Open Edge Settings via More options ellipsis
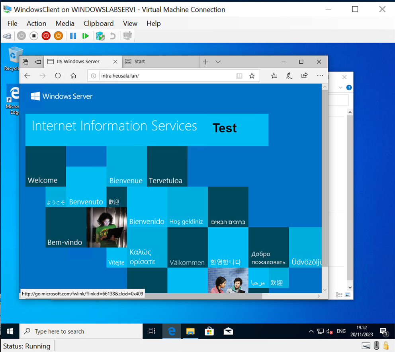This screenshot has height=352, width=395. [x=320, y=76]
